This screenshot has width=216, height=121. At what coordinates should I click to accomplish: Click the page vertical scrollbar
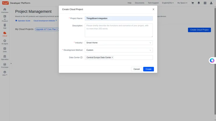pos(215,61)
